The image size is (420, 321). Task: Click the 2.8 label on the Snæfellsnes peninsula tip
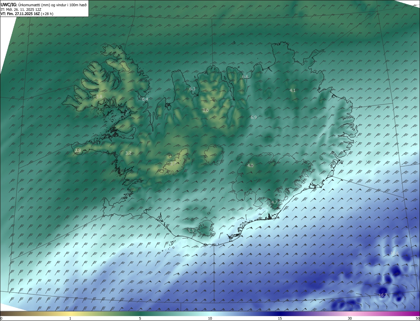tap(78, 151)
